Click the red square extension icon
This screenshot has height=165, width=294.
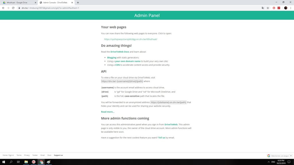tap(279, 8)
